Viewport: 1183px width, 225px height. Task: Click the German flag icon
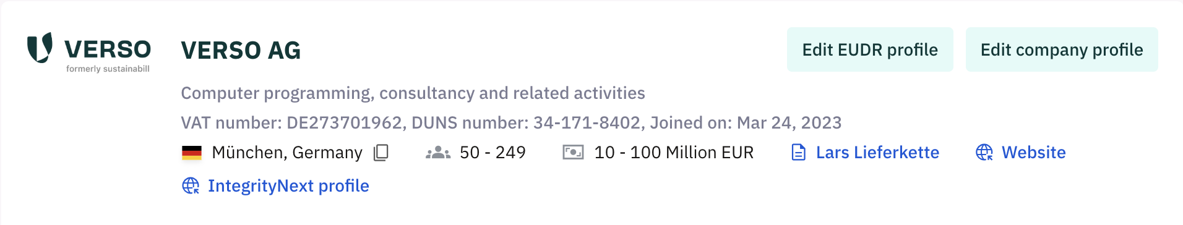tap(192, 153)
